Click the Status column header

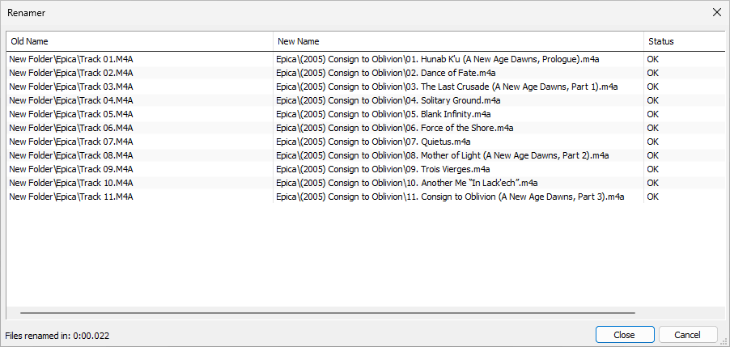684,41
